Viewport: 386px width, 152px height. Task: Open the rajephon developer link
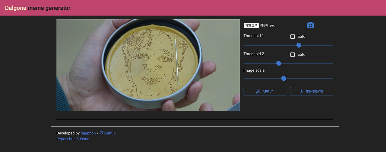coord(88,133)
